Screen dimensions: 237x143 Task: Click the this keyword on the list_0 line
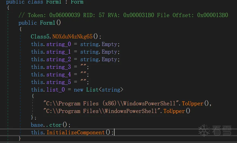coord(37,90)
